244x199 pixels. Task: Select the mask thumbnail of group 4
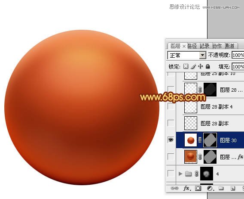click(207, 174)
